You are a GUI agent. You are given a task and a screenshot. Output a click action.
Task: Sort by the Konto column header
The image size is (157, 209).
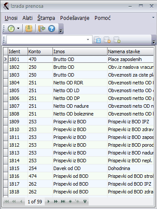pos(40,51)
